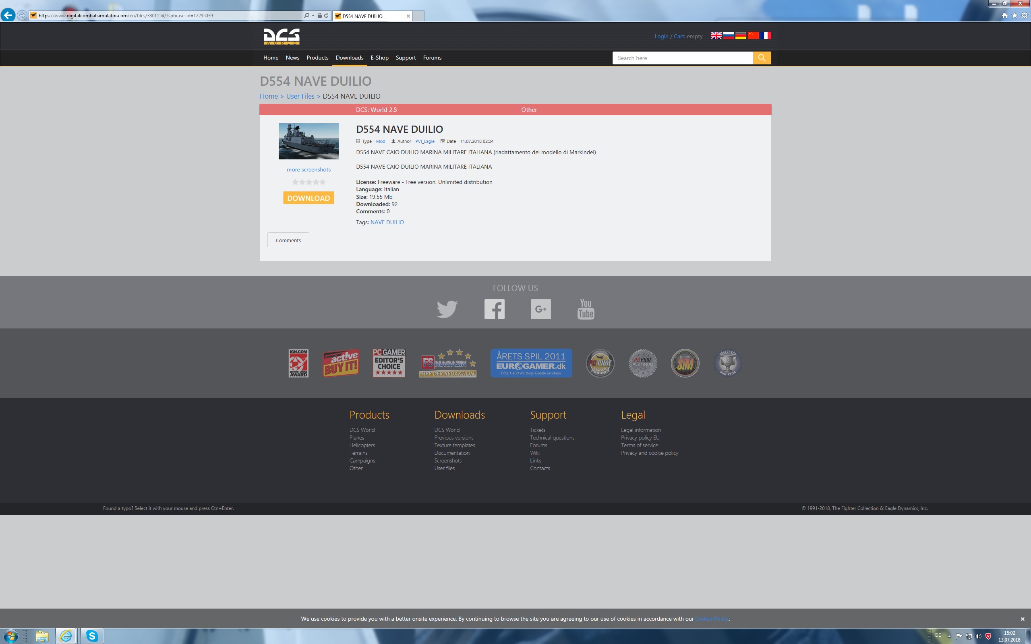Open the more screenshots link
Viewport: 1031px width, 644px height.
308,169
